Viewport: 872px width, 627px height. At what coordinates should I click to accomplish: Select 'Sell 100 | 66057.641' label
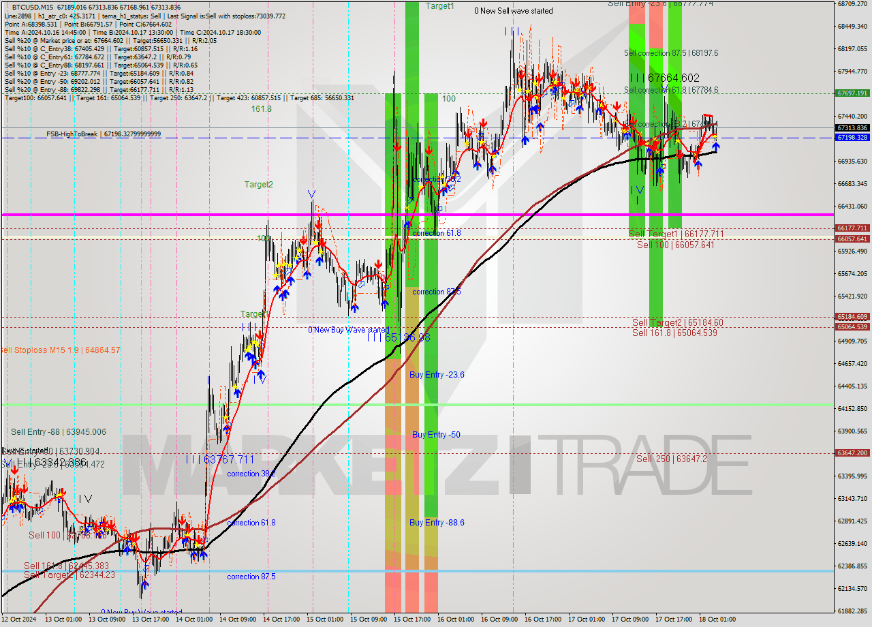coord(675,244)
